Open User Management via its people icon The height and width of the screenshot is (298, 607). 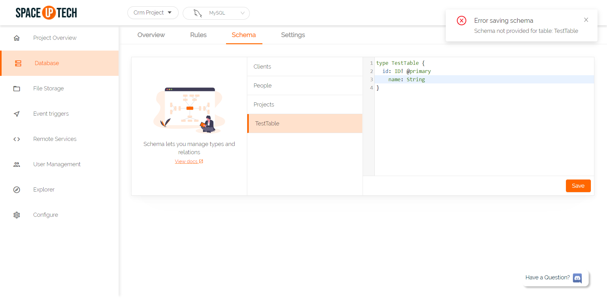17,164
